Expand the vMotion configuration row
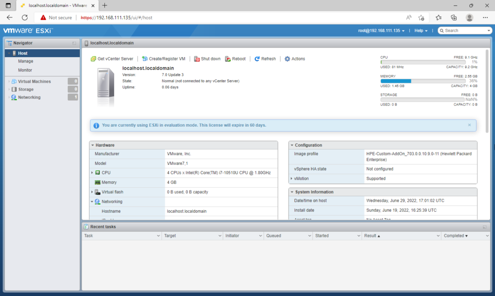This screenshot has width=495, height=296. [x=291, y=178]
